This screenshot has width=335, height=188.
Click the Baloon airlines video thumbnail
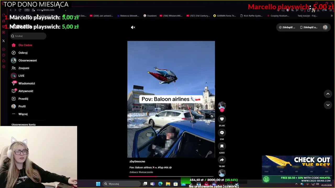171,99
